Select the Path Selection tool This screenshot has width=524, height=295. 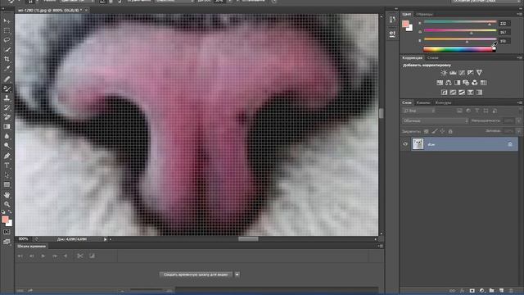7,175
